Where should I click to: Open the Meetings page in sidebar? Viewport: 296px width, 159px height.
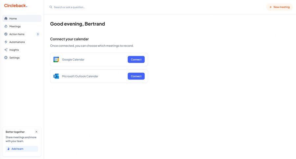(x=15, y=26)
